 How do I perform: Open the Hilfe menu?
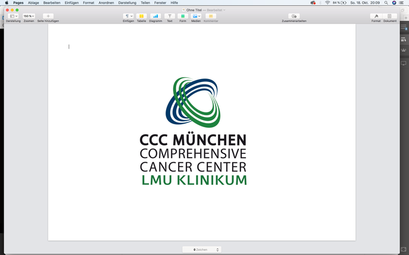click(x=174, y=2)
